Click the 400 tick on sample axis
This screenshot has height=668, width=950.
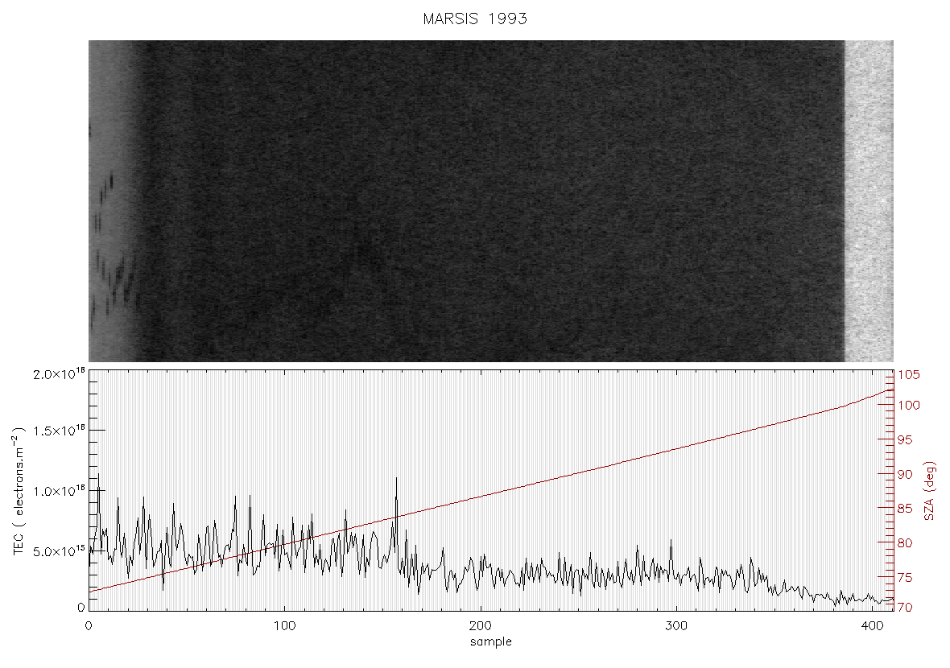point(872,625)
